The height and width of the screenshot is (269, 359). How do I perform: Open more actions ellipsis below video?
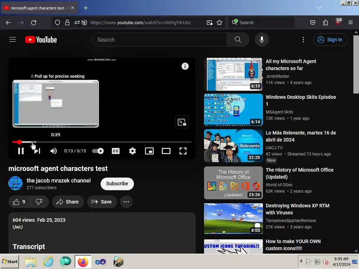[126, 202]
